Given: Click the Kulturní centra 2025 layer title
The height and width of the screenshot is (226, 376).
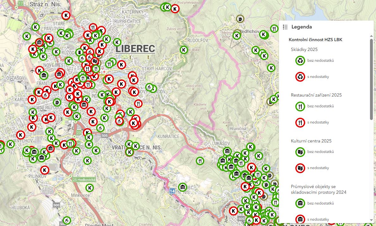Looking at the screenshot, I should (x=311, y=141).
